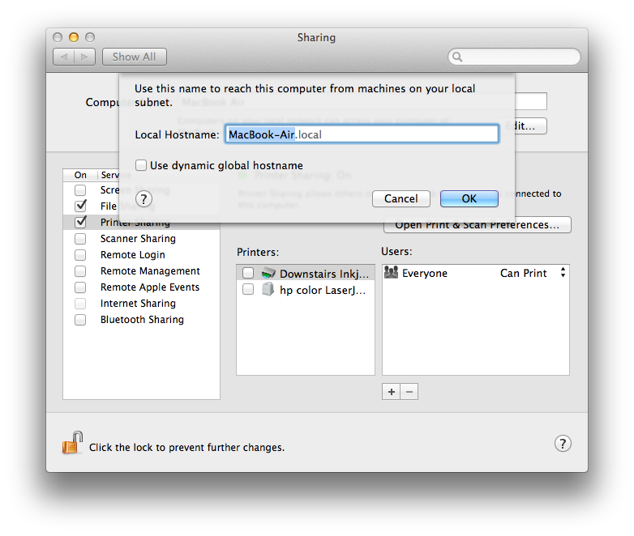
Task: Open the Can Print permission popup
Action: tap(531, 273)
